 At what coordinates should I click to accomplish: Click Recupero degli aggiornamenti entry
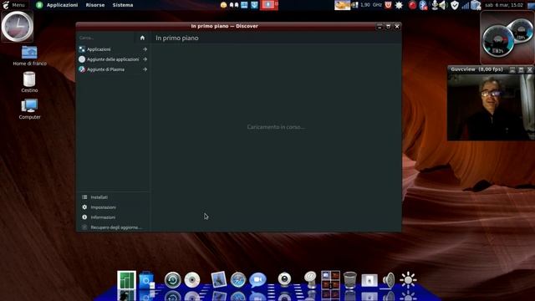coord(114,227)
